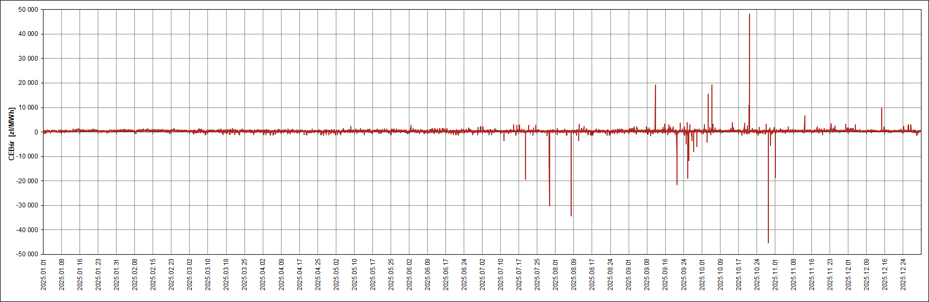929x302 pixels.
Task: Click the 2025.01.01 date label
Action: pyautogui.click(x=44, y=274)
